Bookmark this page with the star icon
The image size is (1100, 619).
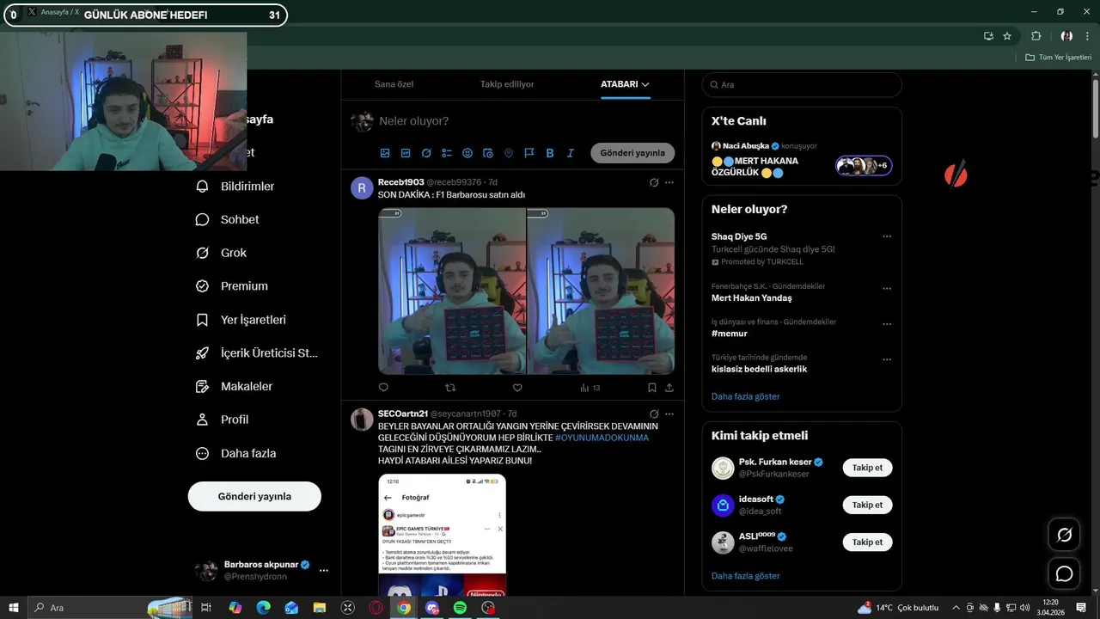click(1007, 36)
